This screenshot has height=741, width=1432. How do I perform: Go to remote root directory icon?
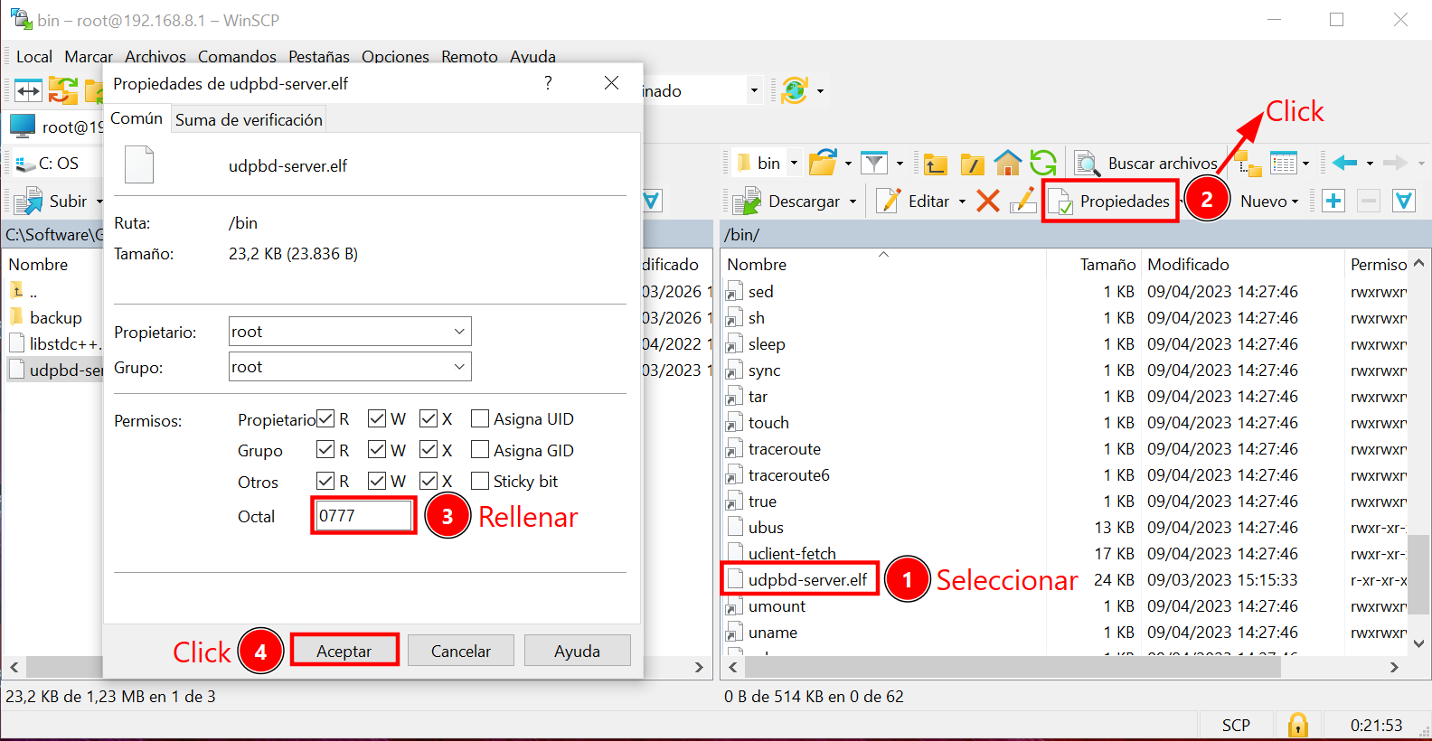(972, 164)
